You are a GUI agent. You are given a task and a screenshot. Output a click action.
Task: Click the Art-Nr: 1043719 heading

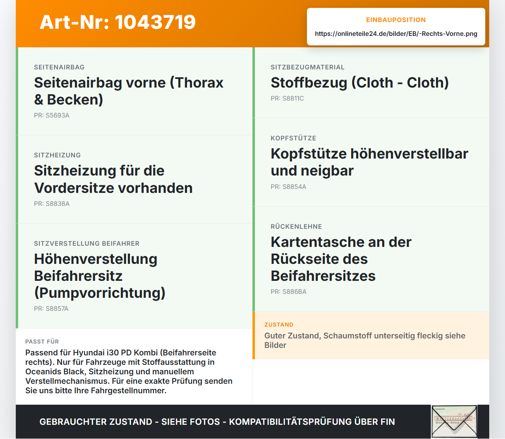point(118,22)
